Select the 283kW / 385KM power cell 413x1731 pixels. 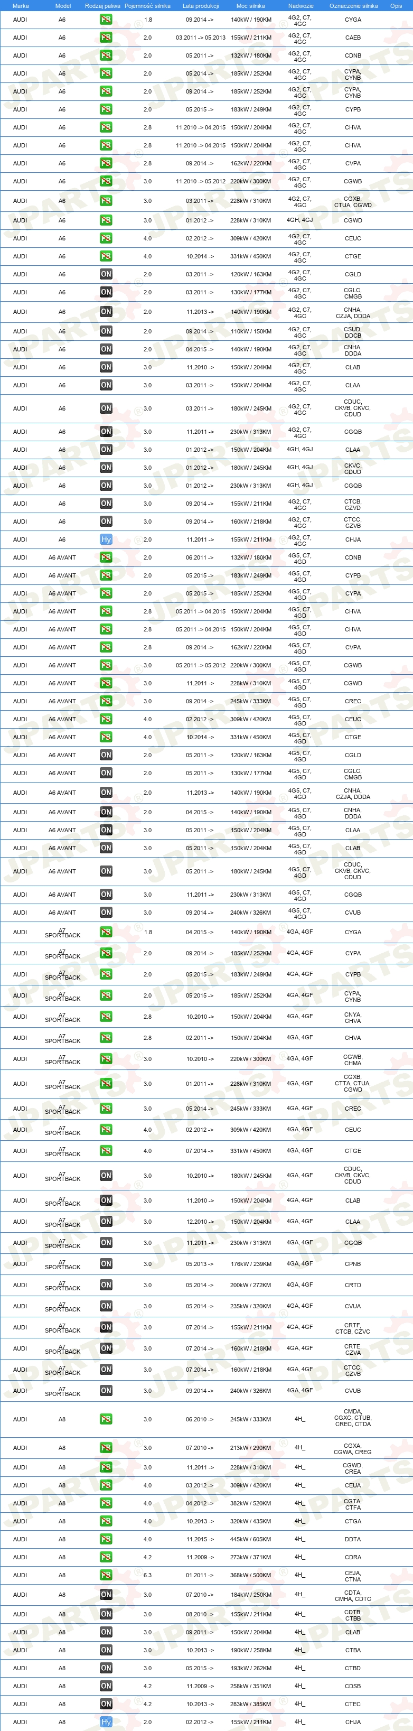click(250, 1704)
